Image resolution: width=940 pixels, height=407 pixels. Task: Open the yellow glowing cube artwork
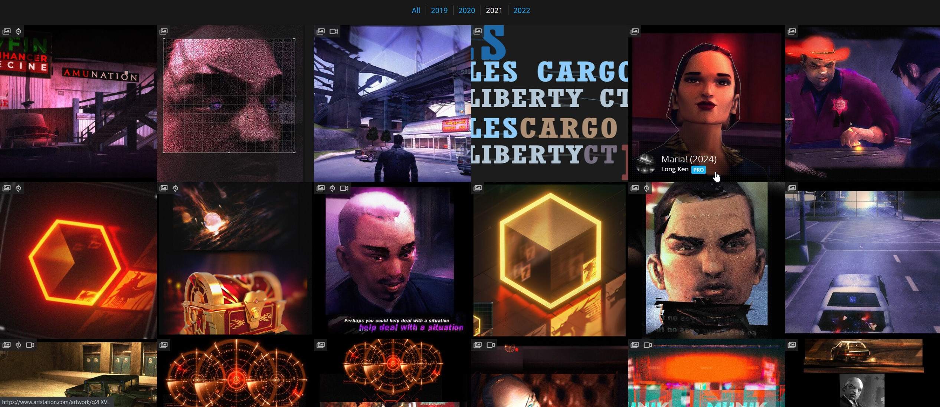click(549, 260)
